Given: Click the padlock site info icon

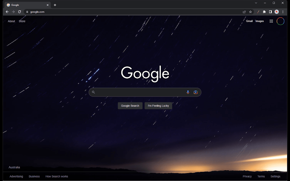Looking at the screenshot, I should 27,12.
